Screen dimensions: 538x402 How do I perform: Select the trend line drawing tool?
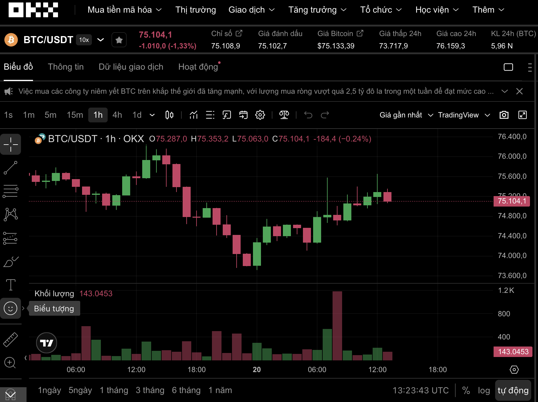click(x=10, y=168)
